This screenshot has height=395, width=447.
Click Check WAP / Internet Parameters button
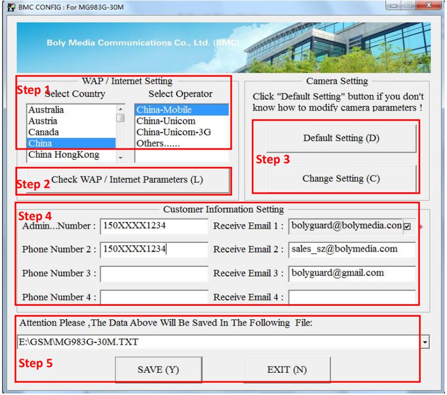coord(127,180)
